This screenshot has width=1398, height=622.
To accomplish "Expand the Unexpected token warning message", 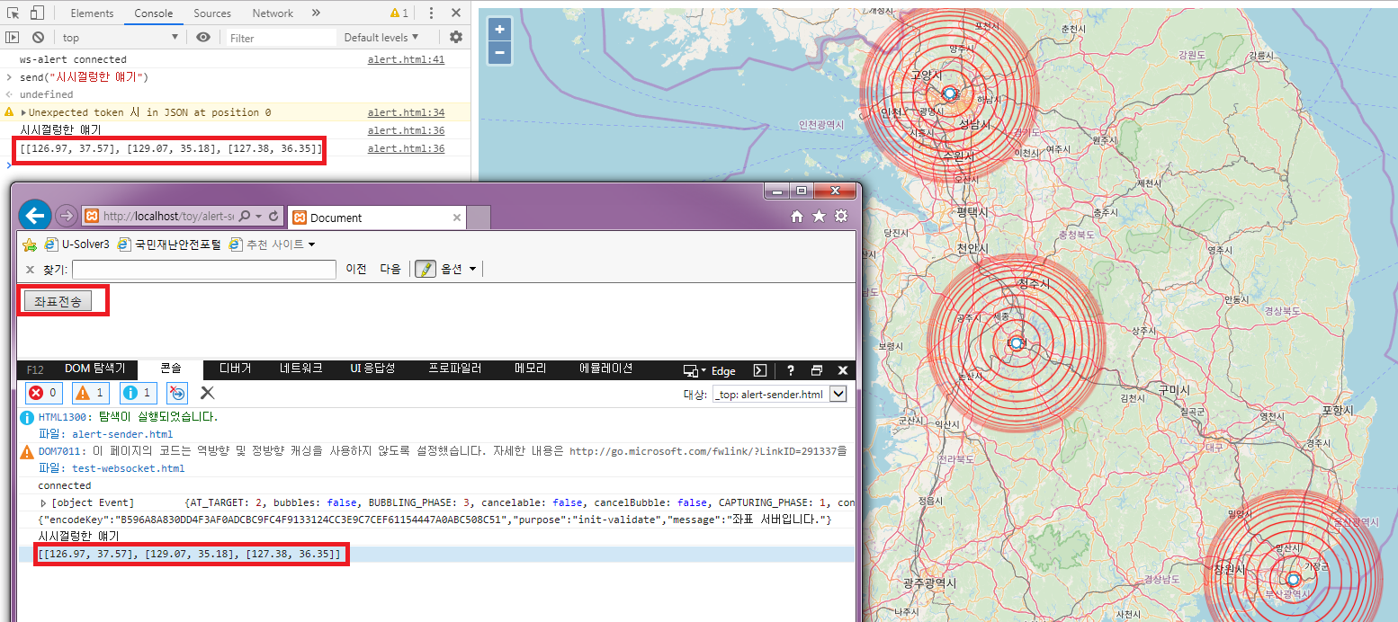I will (23, 113).
